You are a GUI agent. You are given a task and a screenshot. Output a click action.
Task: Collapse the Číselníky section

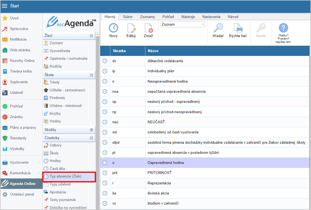point(91,138)
